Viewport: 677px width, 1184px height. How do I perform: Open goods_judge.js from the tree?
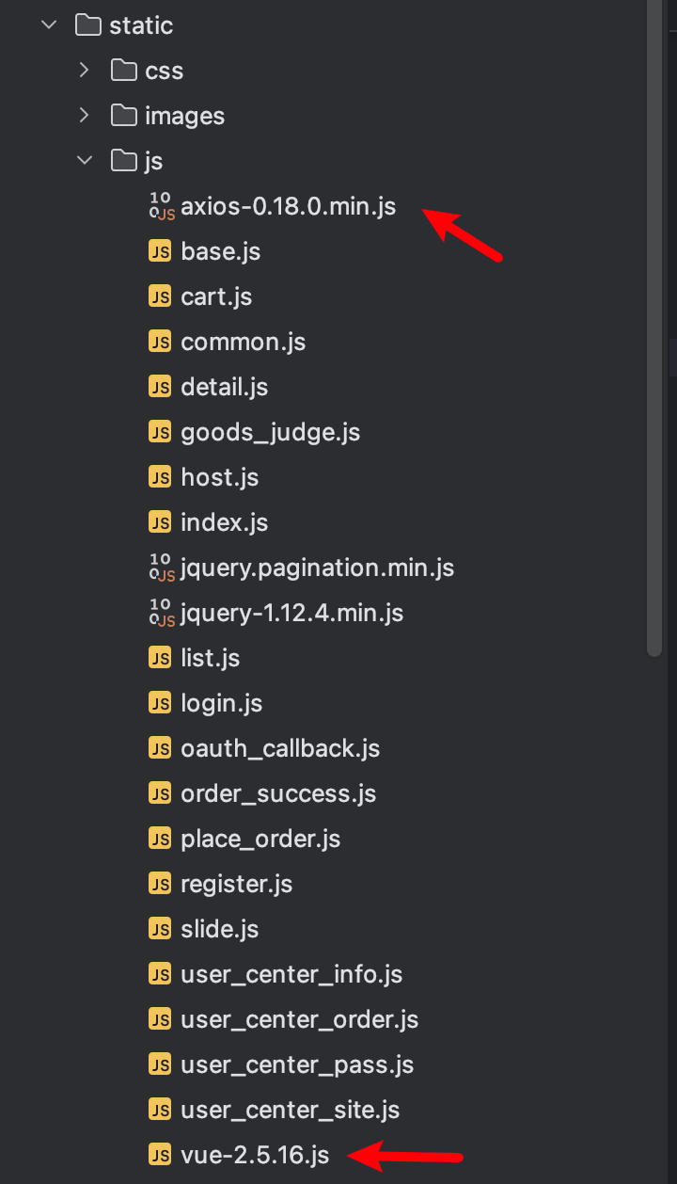pyautogui.click(x=270, y=432)
